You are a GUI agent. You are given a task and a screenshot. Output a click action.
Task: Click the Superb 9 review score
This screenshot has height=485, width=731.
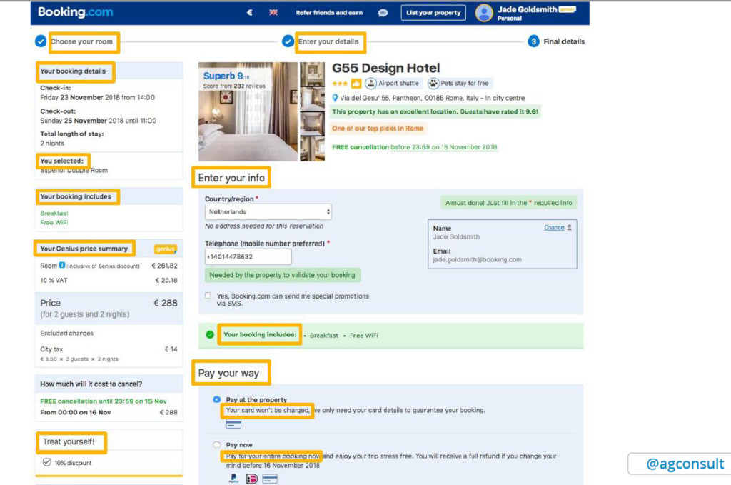[x=226, y=76]
